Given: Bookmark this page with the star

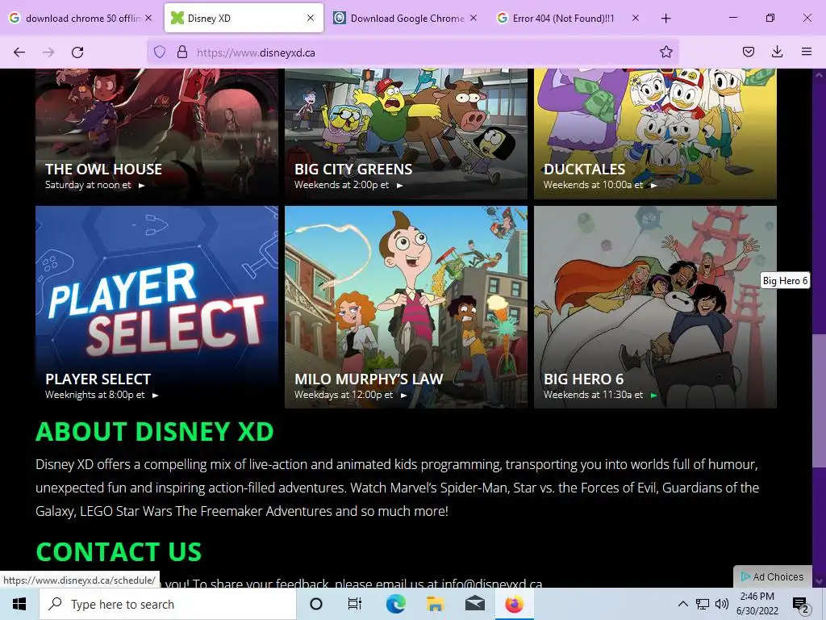Looking at the screenshot, I should click(x=665, y=52).
